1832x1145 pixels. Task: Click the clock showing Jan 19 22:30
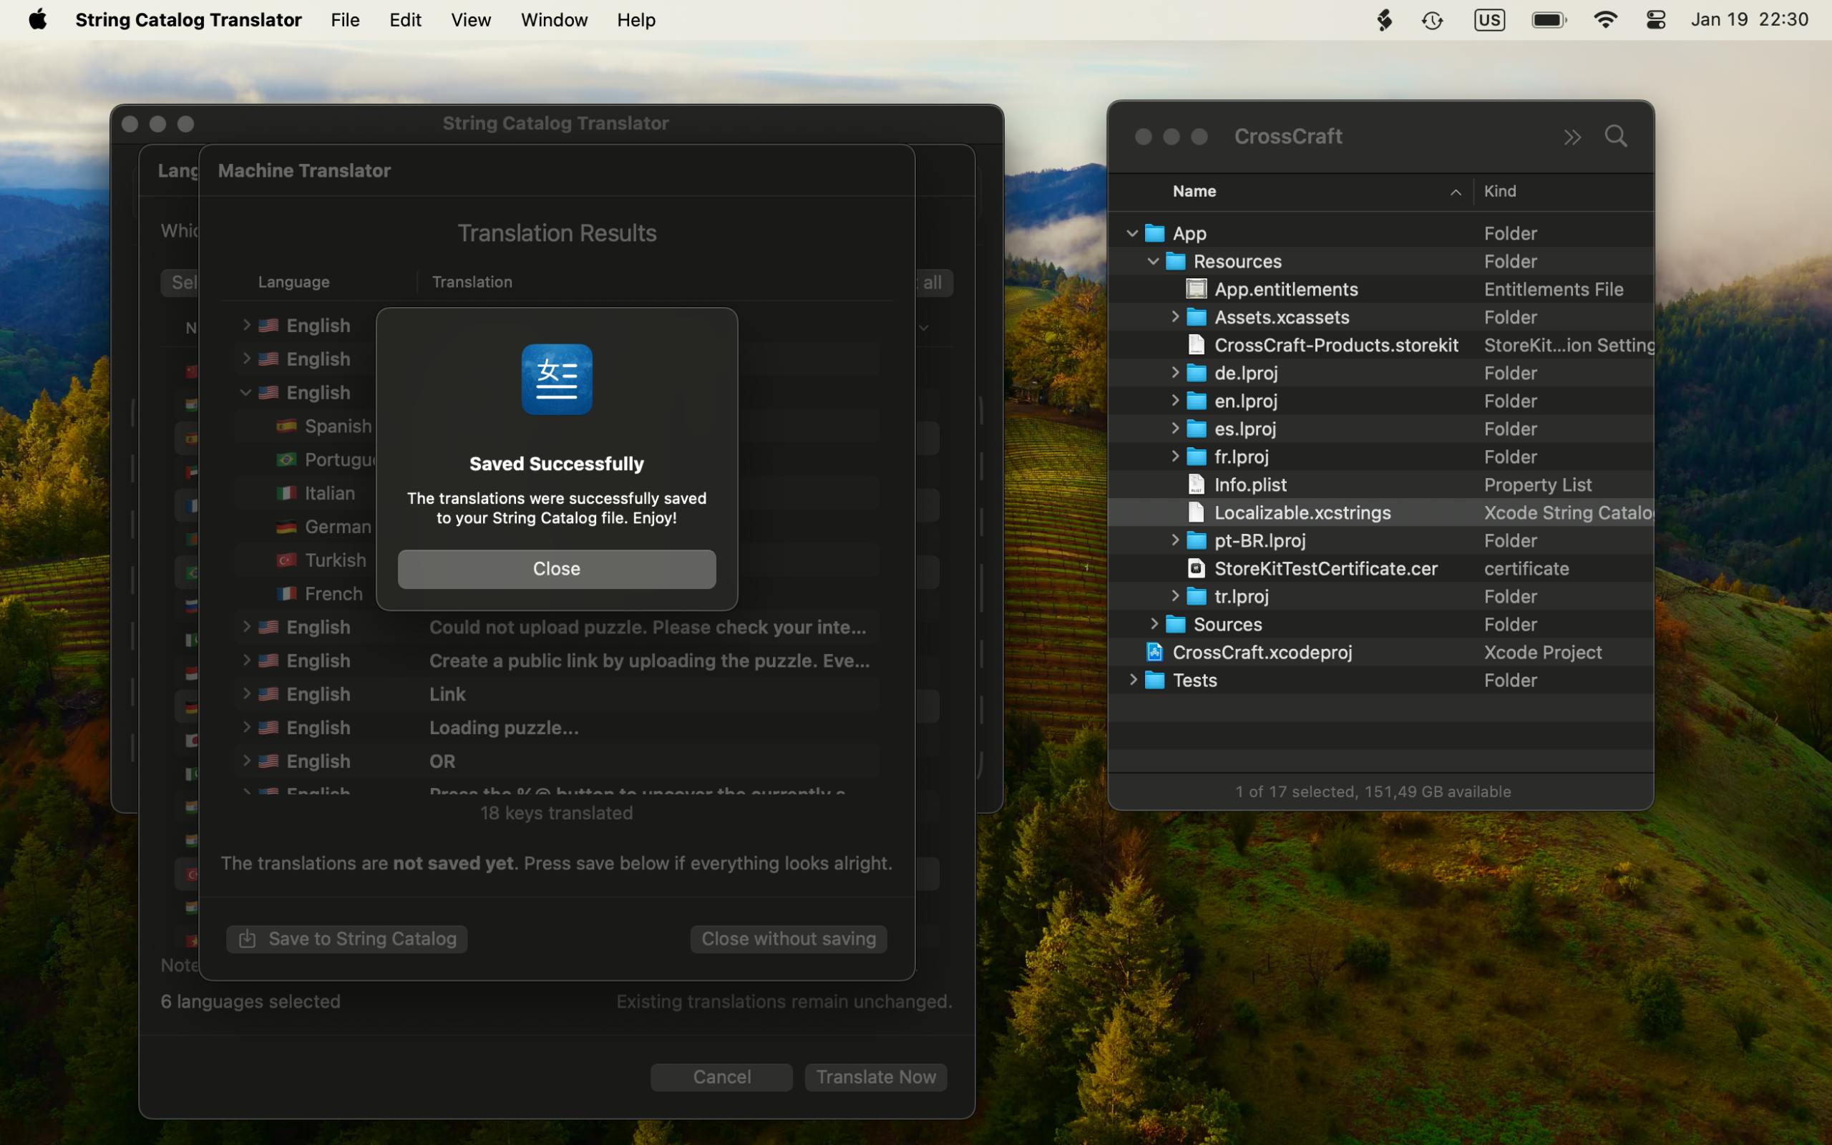pos(1750,20)
